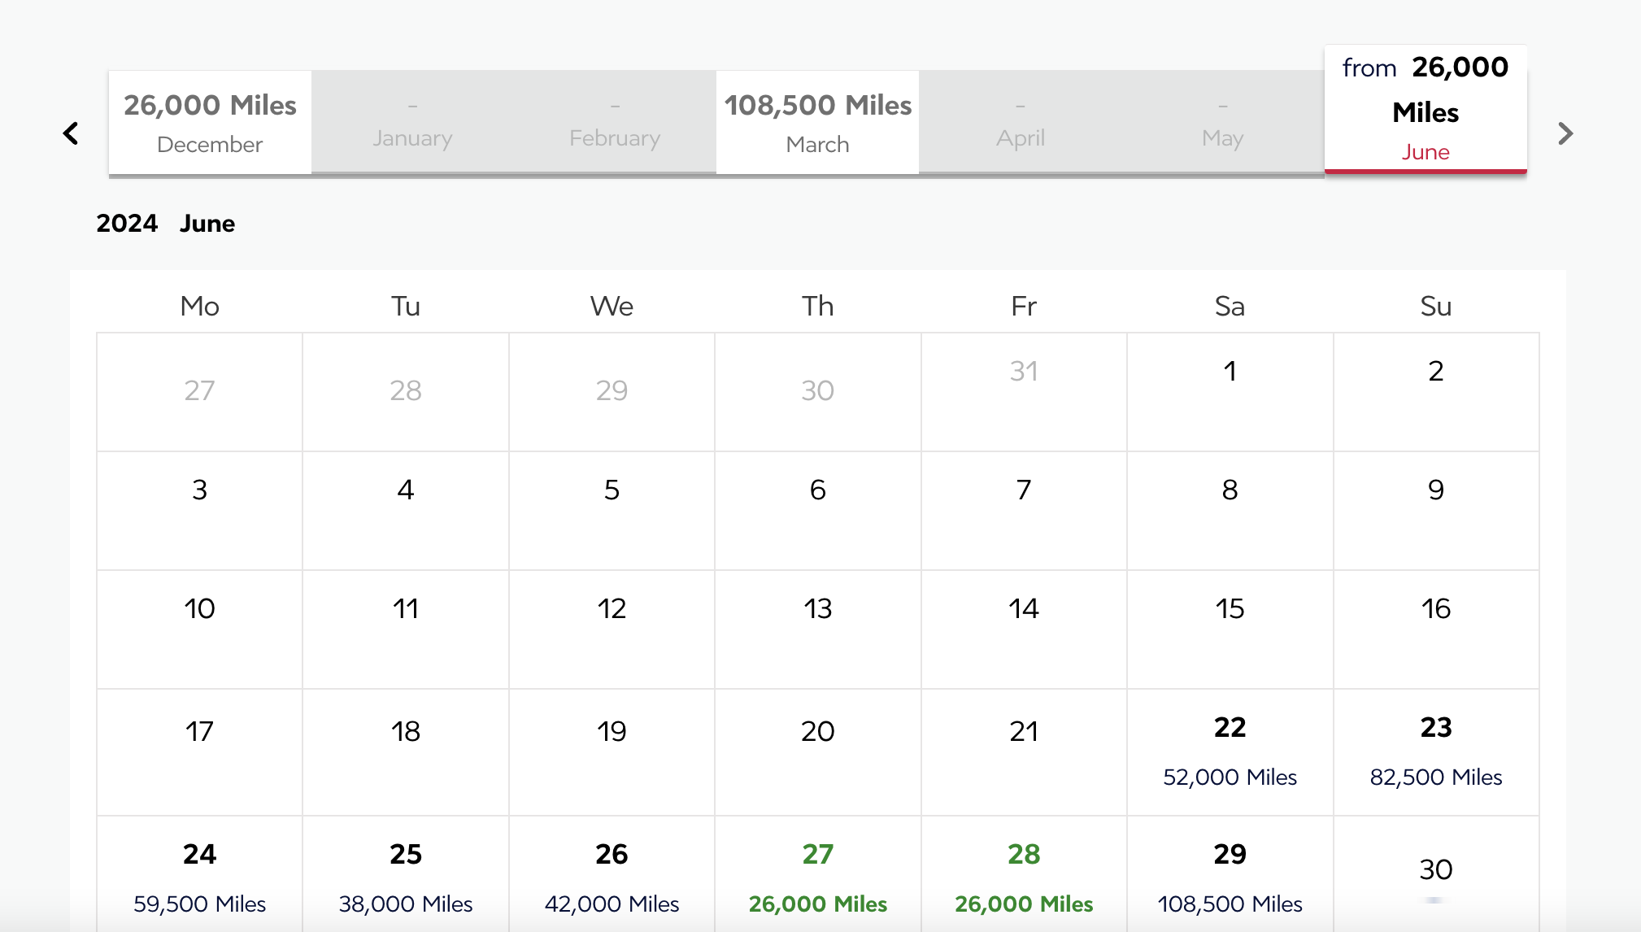
Task: Click June 20 calendar cell
Action: coord(817,752)
